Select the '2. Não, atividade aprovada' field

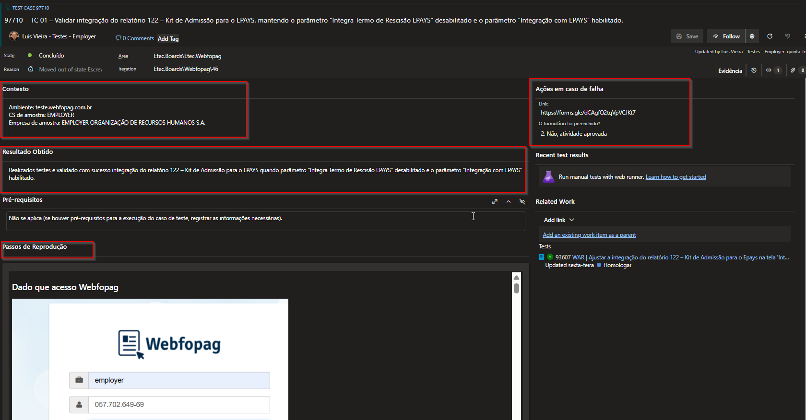[x=574, y=134]
